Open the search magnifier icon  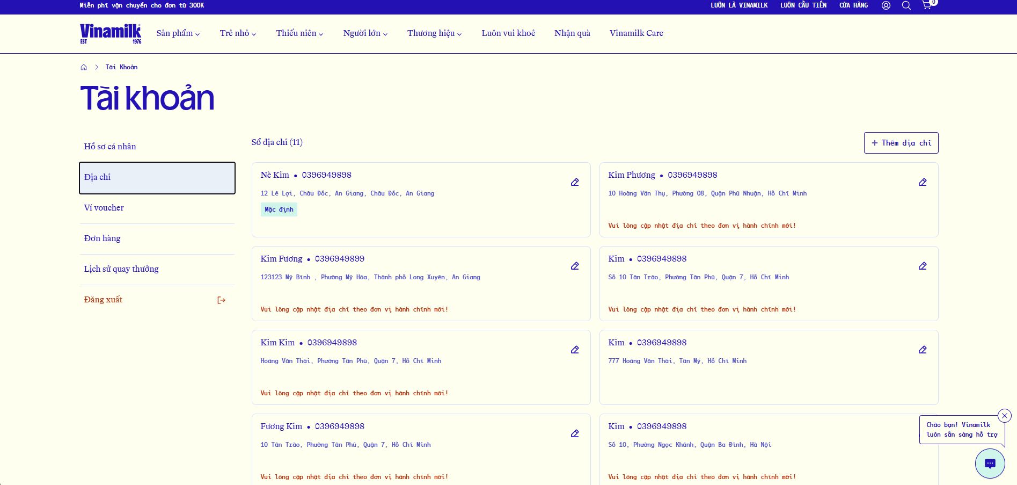point(906,5)
